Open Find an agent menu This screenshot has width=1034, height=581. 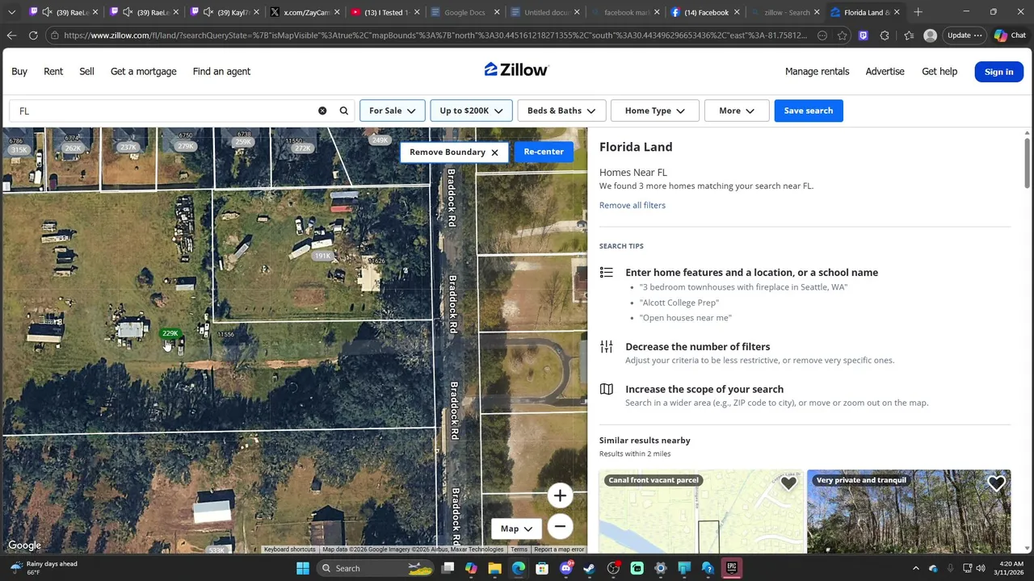[x=221, y=71]
